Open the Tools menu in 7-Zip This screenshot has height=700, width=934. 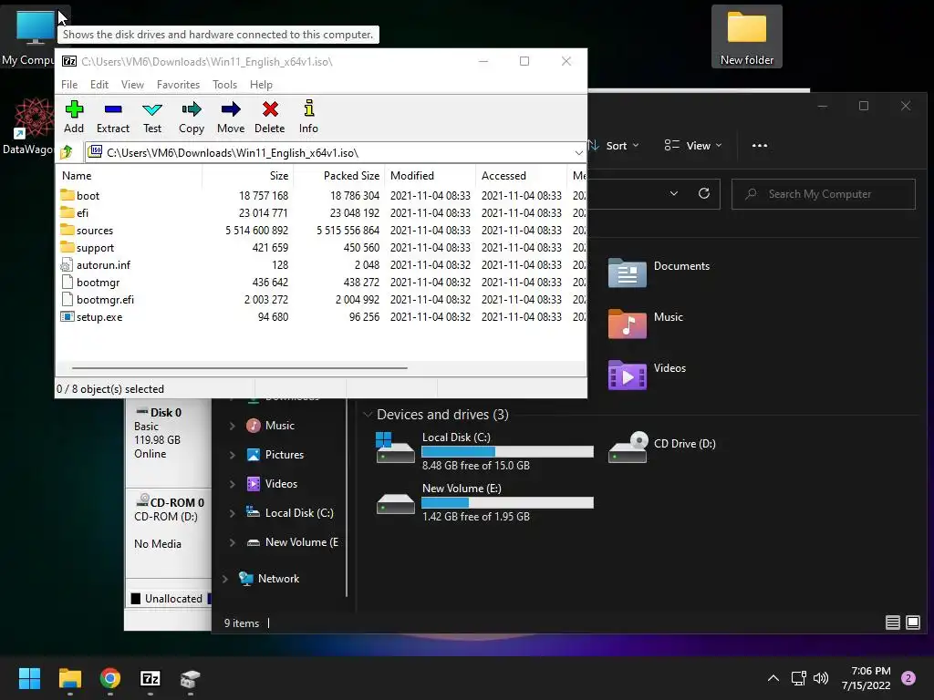point(224,85)
